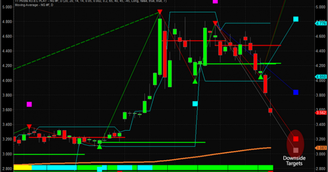The image size is (328, 172).
Task: Click the magenta square marker near 3.700
Action: point(29,104)
